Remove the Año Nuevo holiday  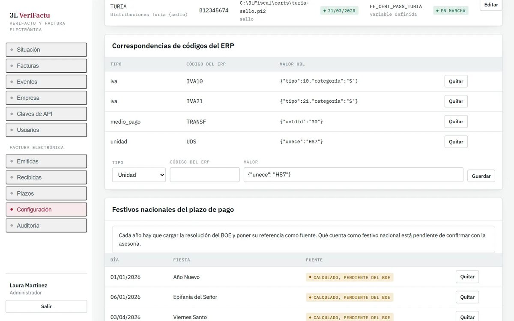467,277
